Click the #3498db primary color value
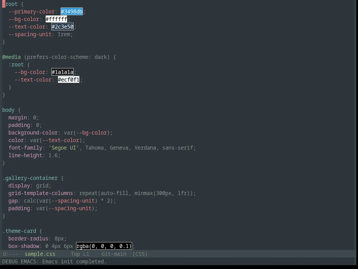This screenshot has width=358, height=269. 72,11
